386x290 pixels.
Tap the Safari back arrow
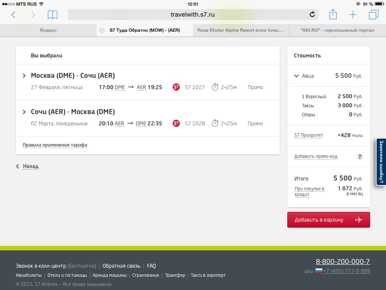(13, 15)
